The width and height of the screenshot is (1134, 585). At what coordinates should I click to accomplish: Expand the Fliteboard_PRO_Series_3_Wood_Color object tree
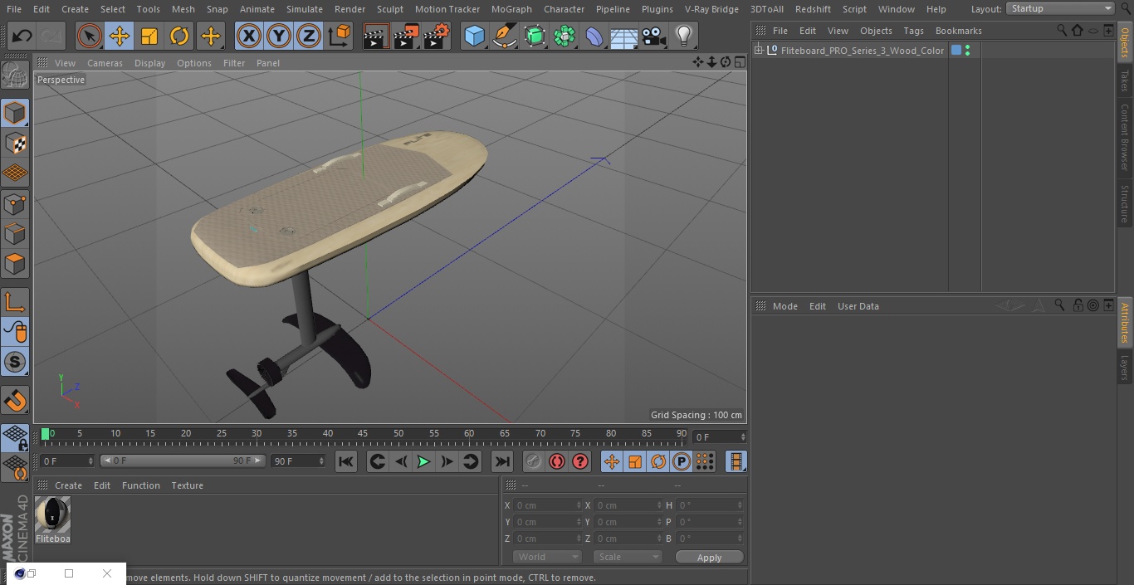tap(758, 51)
